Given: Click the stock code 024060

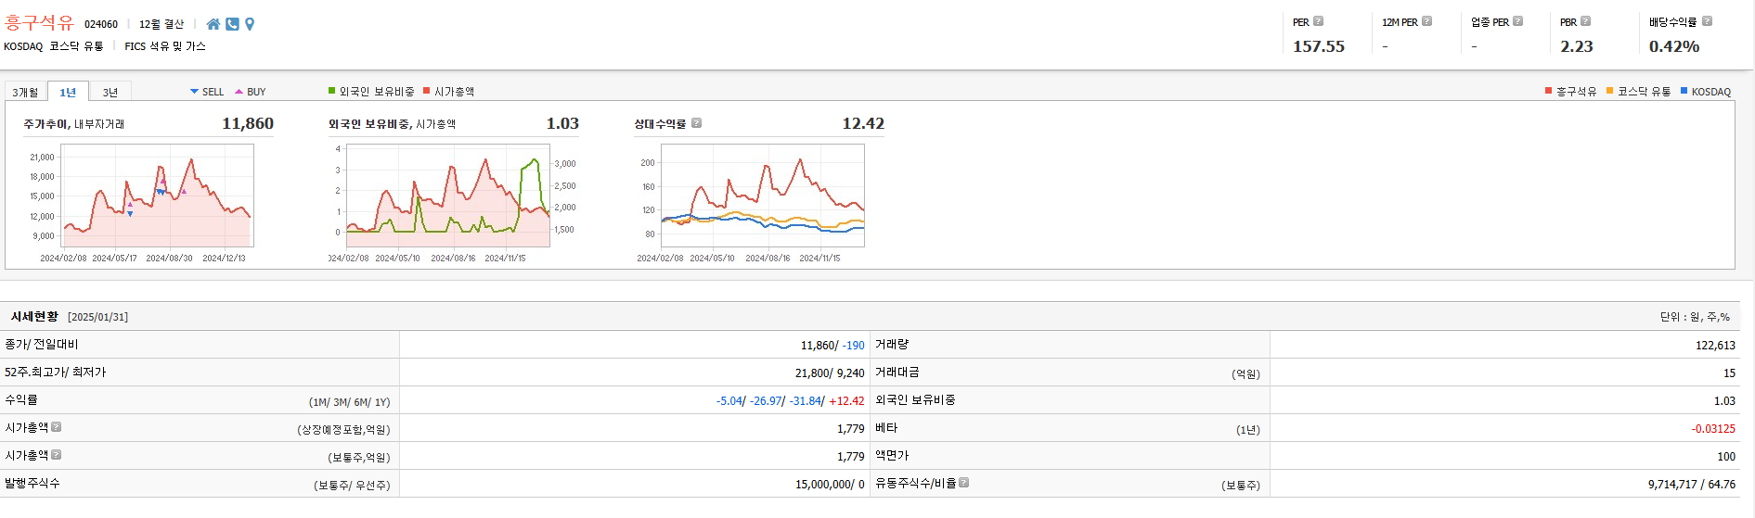Looking at the screenshot, I should [101, 24].
